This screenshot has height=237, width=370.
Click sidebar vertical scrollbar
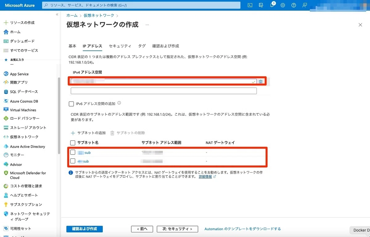click(59, 115)
